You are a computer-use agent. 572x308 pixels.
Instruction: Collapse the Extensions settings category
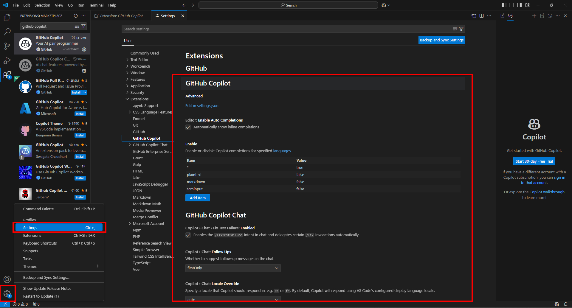128,99
